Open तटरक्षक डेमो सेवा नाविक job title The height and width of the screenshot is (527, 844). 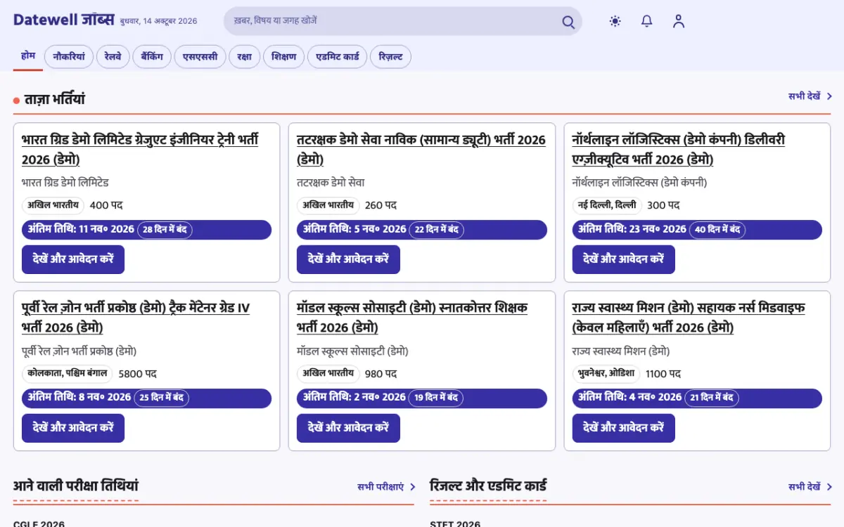point(421,150)
